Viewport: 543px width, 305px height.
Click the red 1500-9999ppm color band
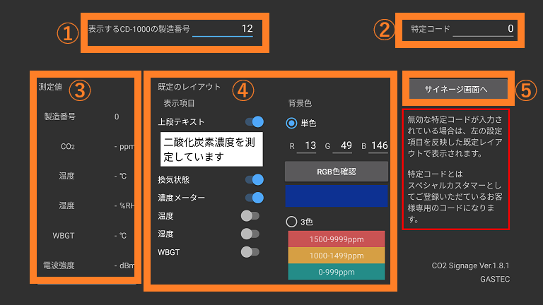coord(337,239)
